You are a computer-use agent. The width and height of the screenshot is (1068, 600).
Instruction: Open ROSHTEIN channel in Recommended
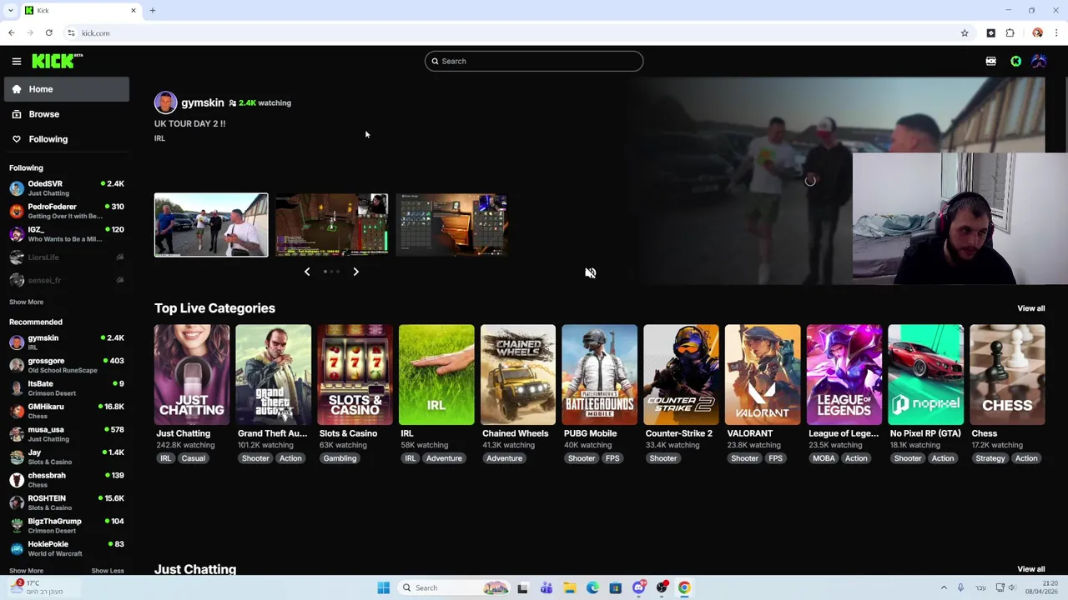(67, 502)
